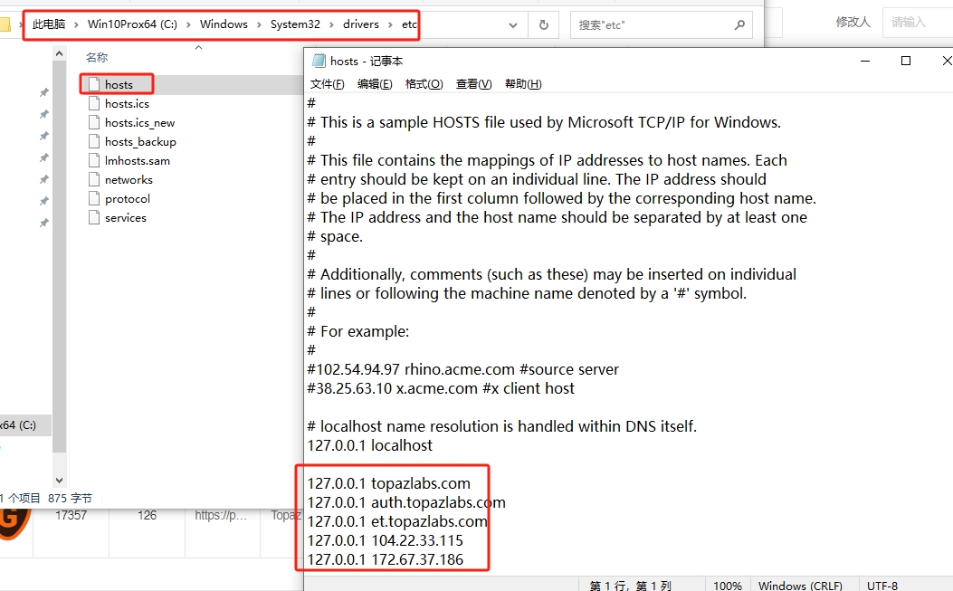Click the last pin icon in quick access
The width and height of the screenshot is (953, 591).
coord(43,223)
